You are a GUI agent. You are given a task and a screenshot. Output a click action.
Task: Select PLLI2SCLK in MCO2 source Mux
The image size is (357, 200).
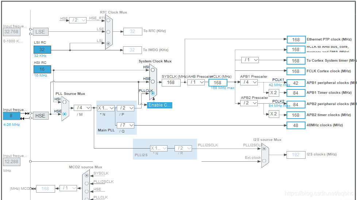[x=87, y=183]
